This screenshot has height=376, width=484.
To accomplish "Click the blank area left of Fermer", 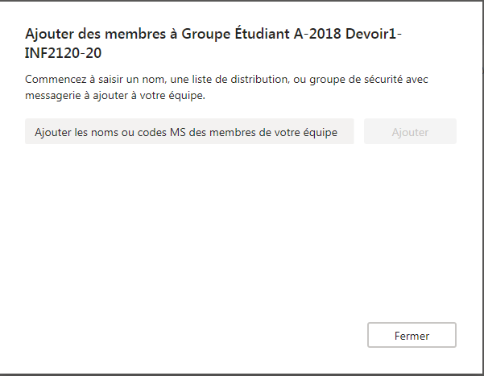I will tap(201, 336).
